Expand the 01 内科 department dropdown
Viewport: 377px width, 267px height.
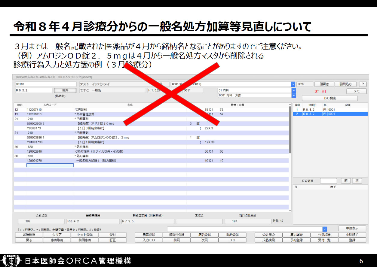pos(294,90)
